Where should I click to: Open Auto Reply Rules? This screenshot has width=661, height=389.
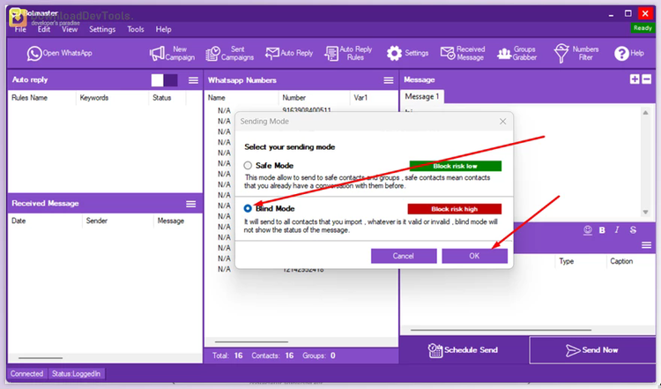tap(348, 53)
